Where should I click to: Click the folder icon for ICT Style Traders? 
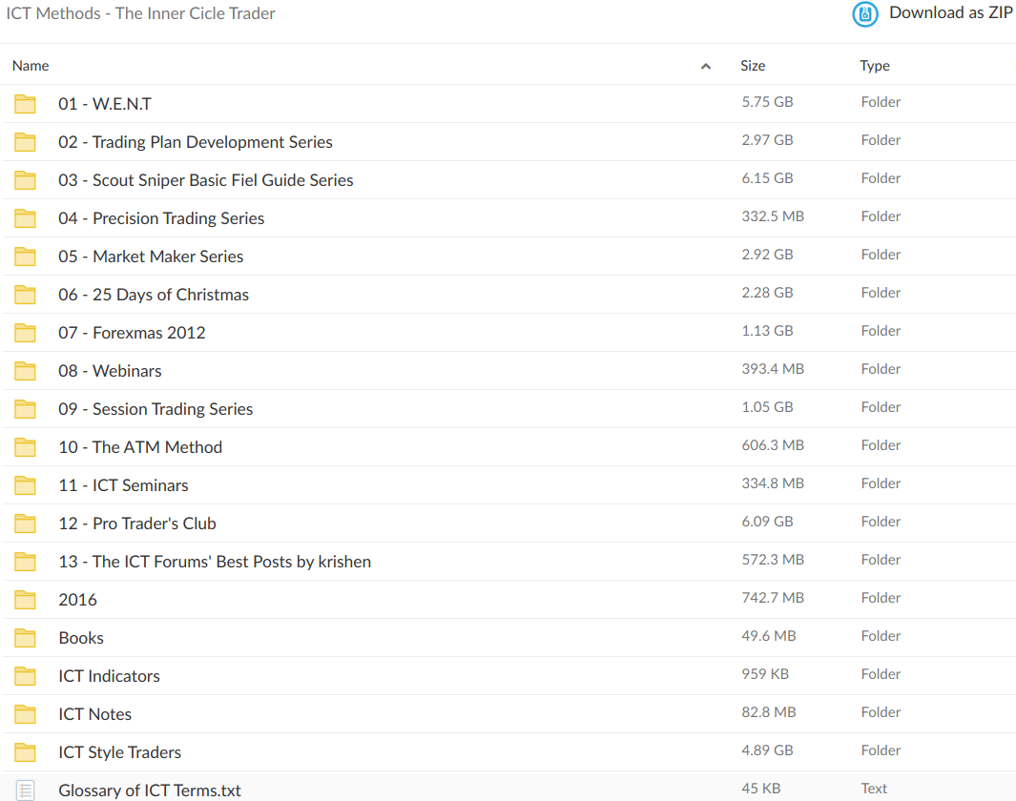point(26,752)
